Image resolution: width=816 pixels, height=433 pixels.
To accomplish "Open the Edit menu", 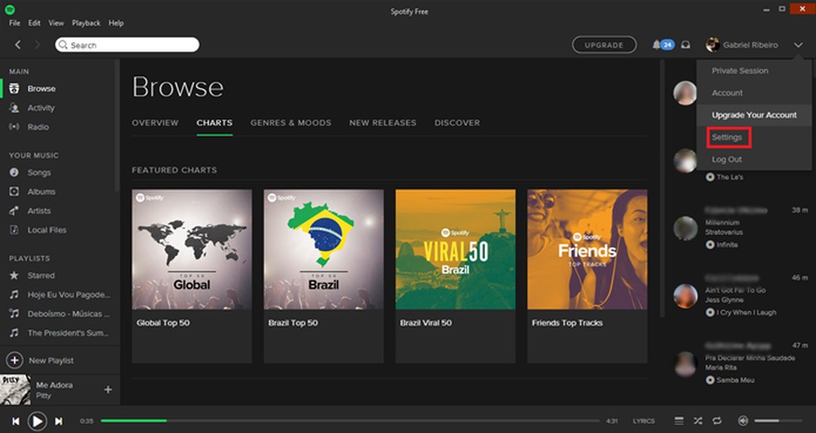I will [34, 23].
